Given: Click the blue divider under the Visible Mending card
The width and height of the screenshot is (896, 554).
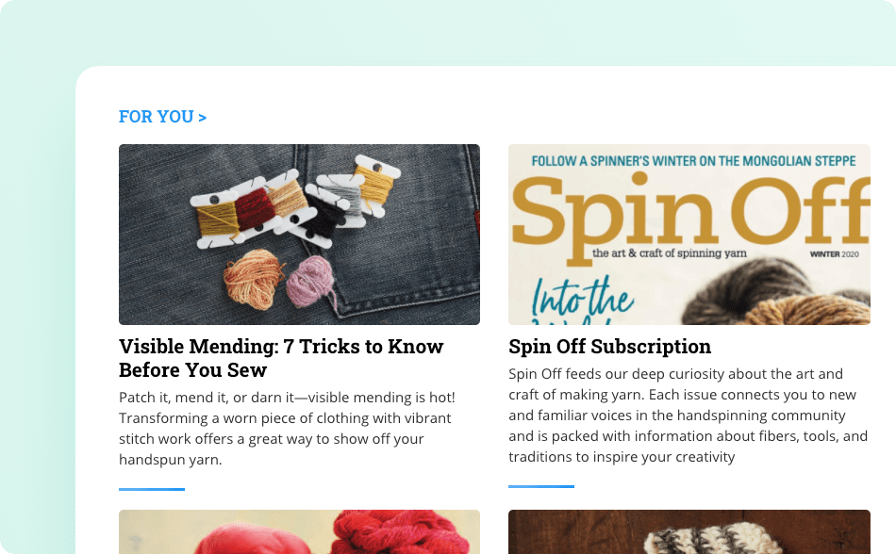Looking at the screenshot, I should (x=152, y=489).
